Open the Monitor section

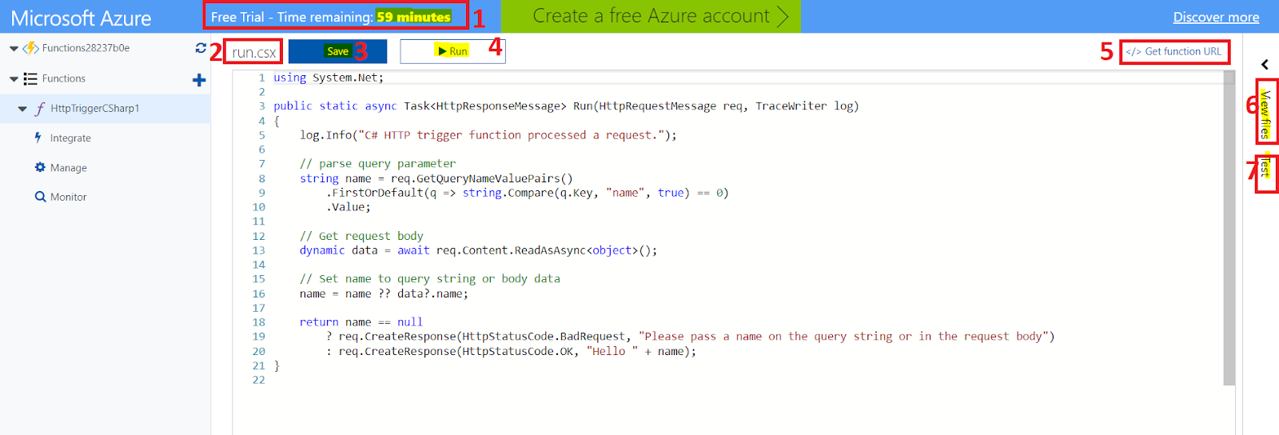coord(69,197)
